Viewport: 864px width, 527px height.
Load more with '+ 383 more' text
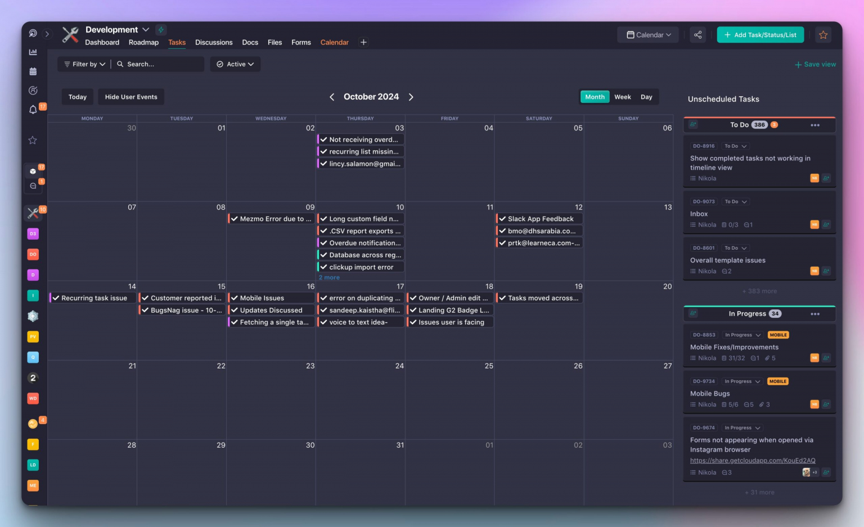[x=759, y=291]
